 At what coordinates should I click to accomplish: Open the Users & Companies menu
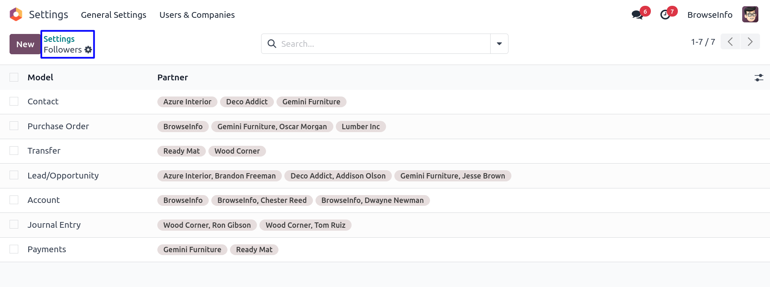(x=197, y=15)
